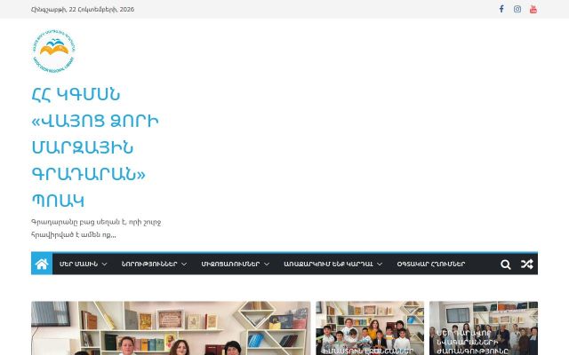Click the library round logo

click(x=53, y=51)
